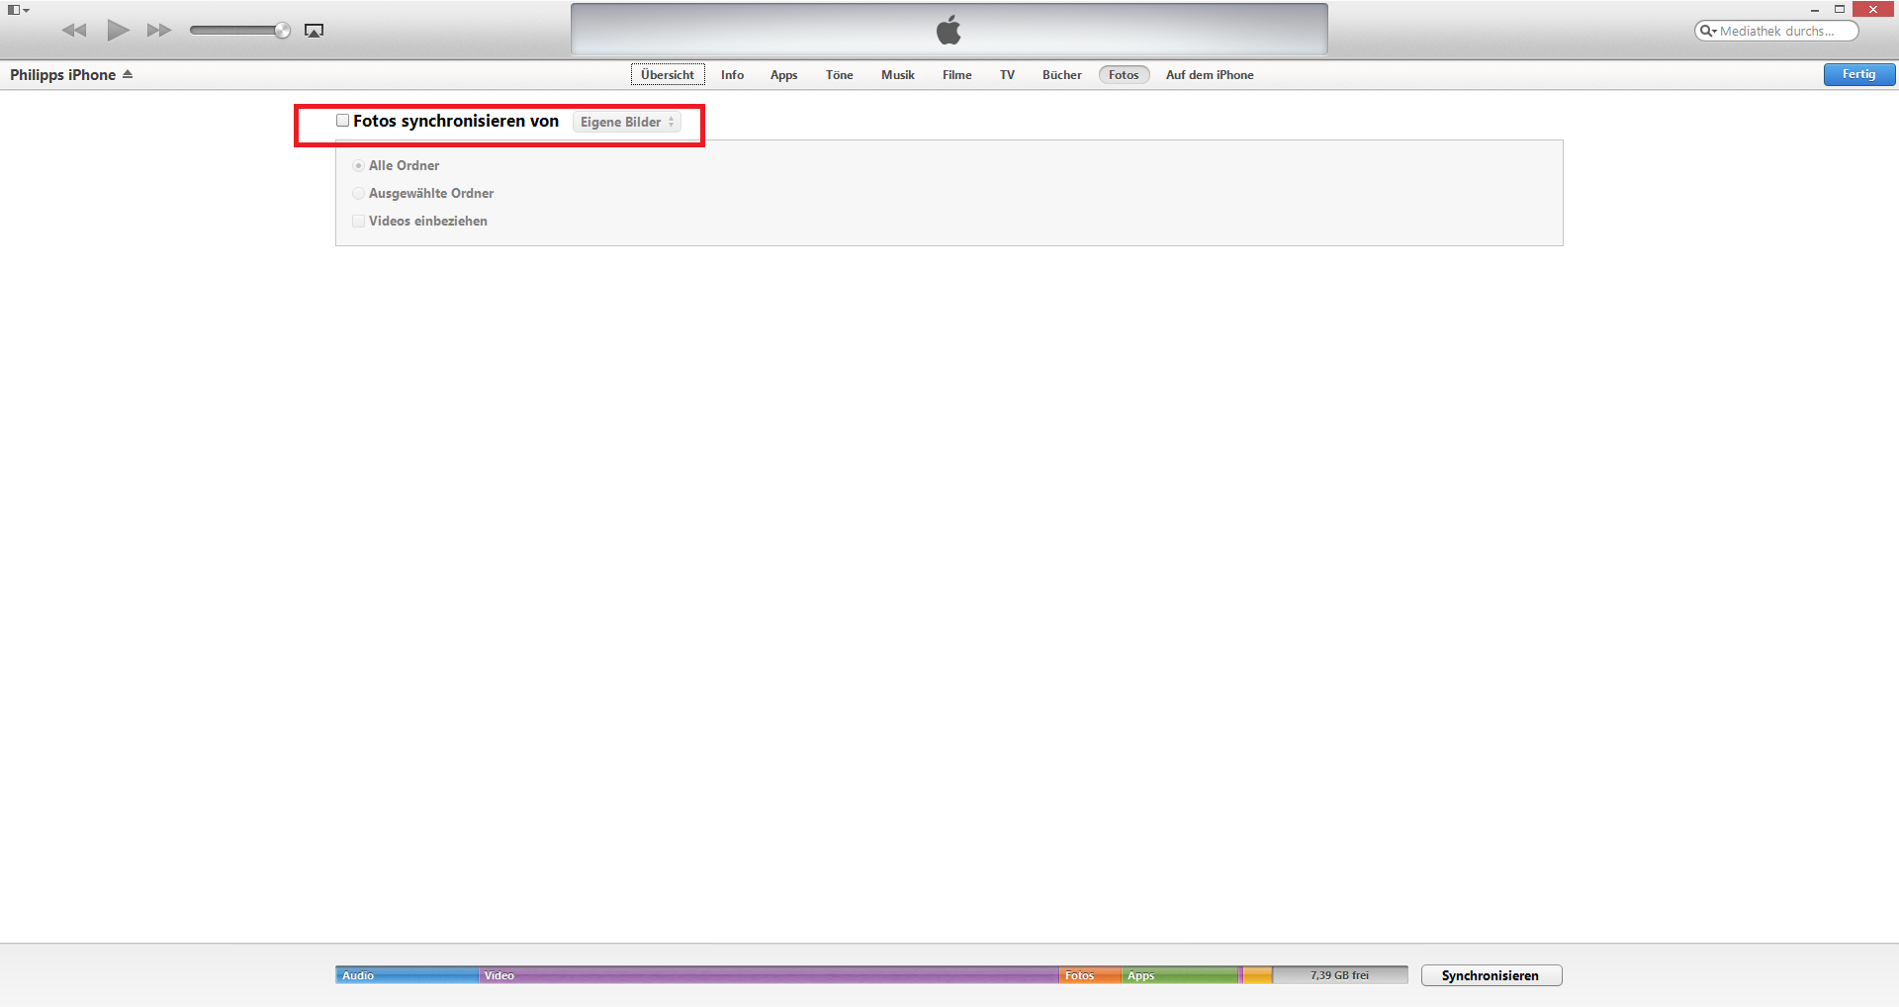Open the Info tab
This screenshot has width=1899, height=1007.
pyautogui.click(x=732, y=75)
